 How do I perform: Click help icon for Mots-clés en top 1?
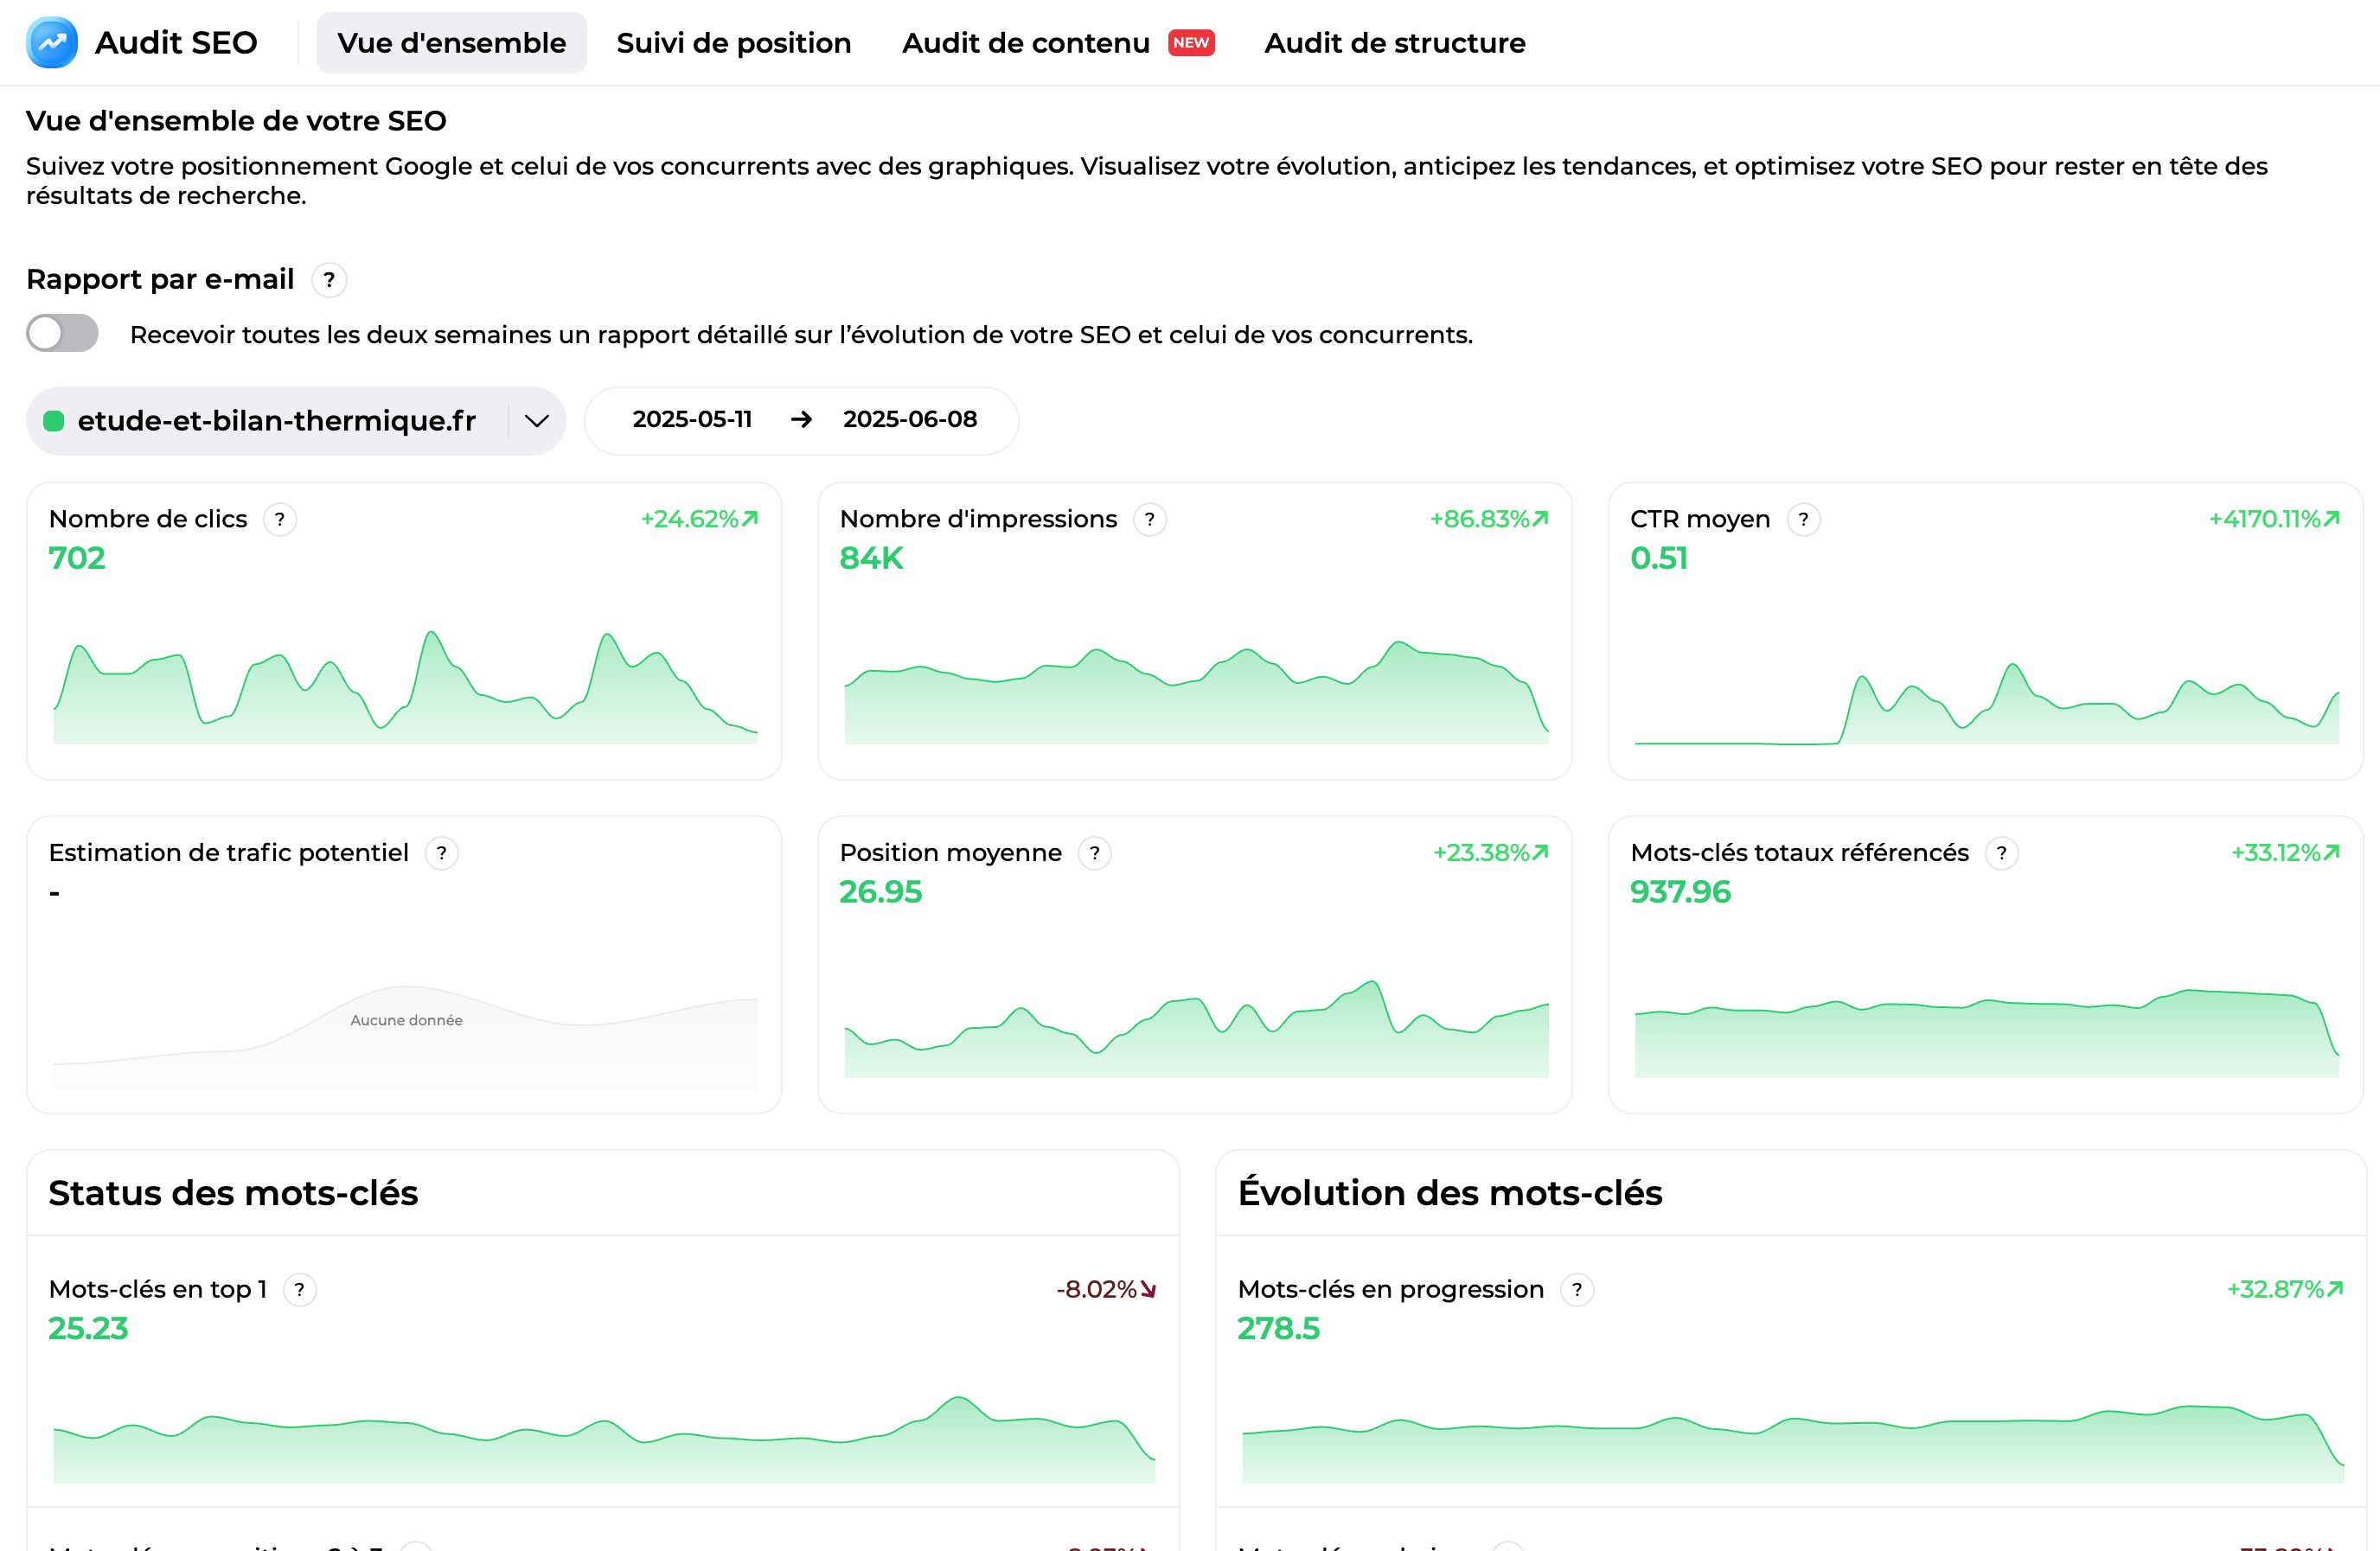(299, 1290)
